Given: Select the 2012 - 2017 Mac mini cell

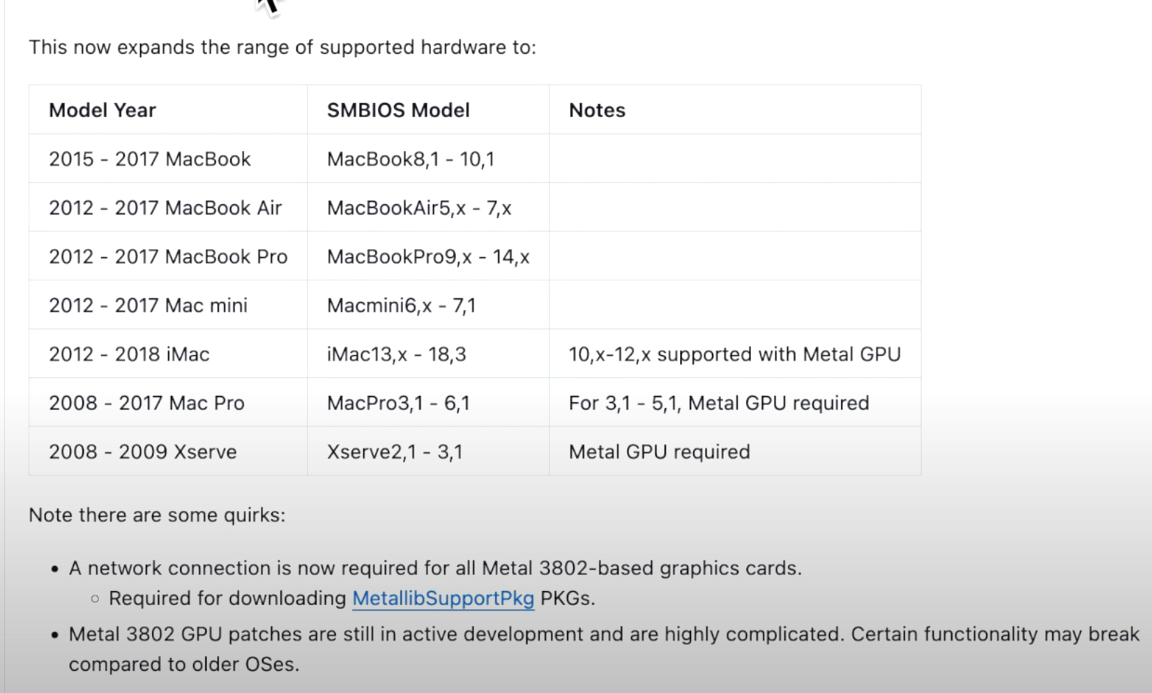Looking at the screenshot, I should click(148, 305).
